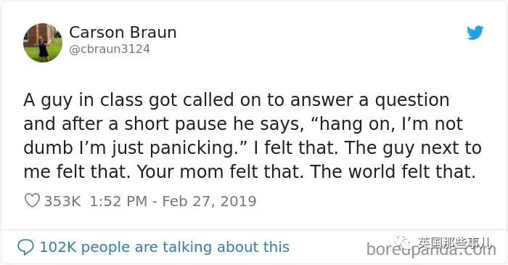This screenshot has width=508, height=265.
Task: Open the Carson Braun display name
Action: (x=123, y=33)
